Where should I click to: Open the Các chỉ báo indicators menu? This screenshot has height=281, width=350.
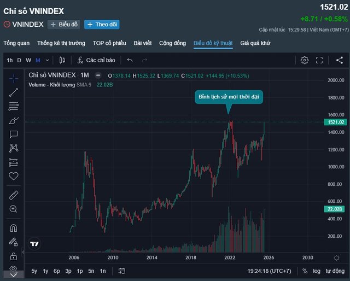click(x=96, y=60)
